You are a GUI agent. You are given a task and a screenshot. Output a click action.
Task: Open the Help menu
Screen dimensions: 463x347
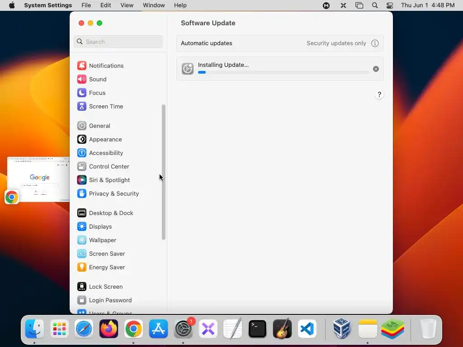click(x=180, y=5)
